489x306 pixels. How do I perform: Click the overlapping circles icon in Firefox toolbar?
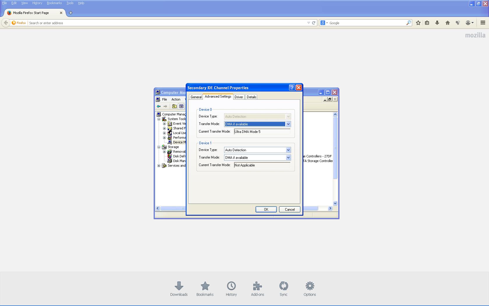pyautogui.click(x=458, y=23)
